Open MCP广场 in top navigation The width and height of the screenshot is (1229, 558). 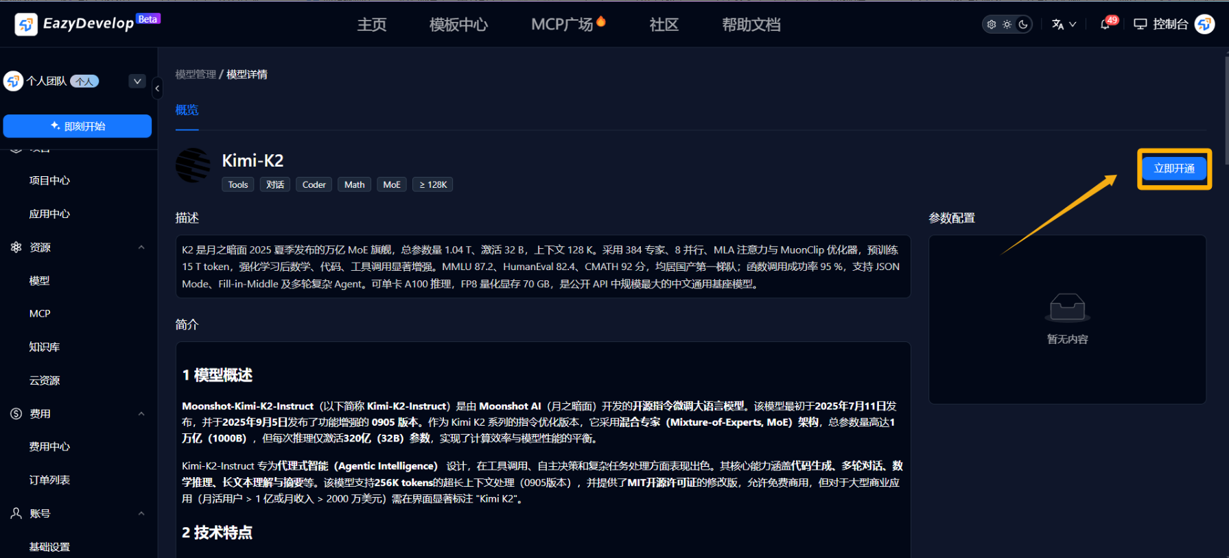[x=562, y=25]
